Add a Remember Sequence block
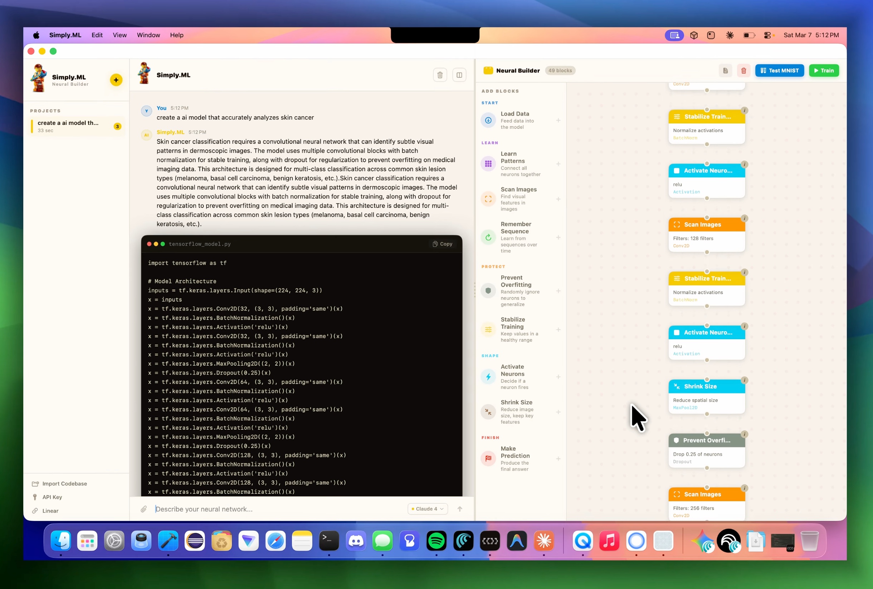873x589 pixels. pos(522,237)
